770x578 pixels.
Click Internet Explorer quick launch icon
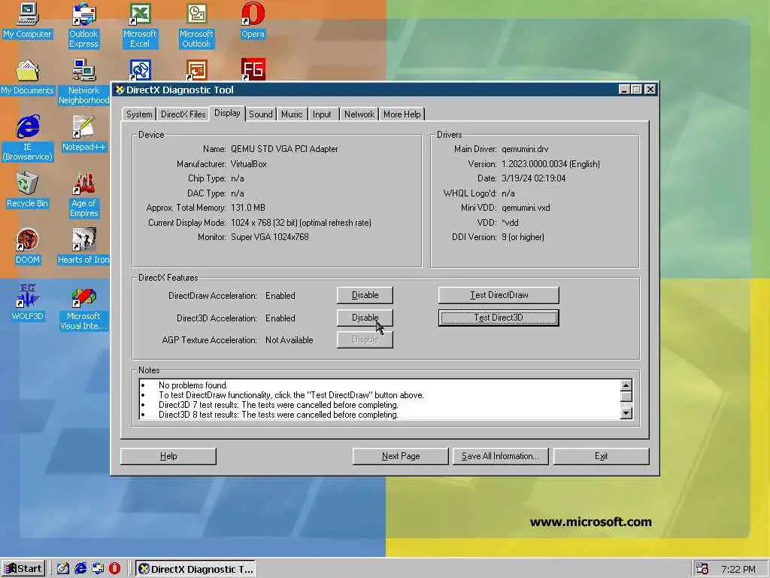coord(80,568)
